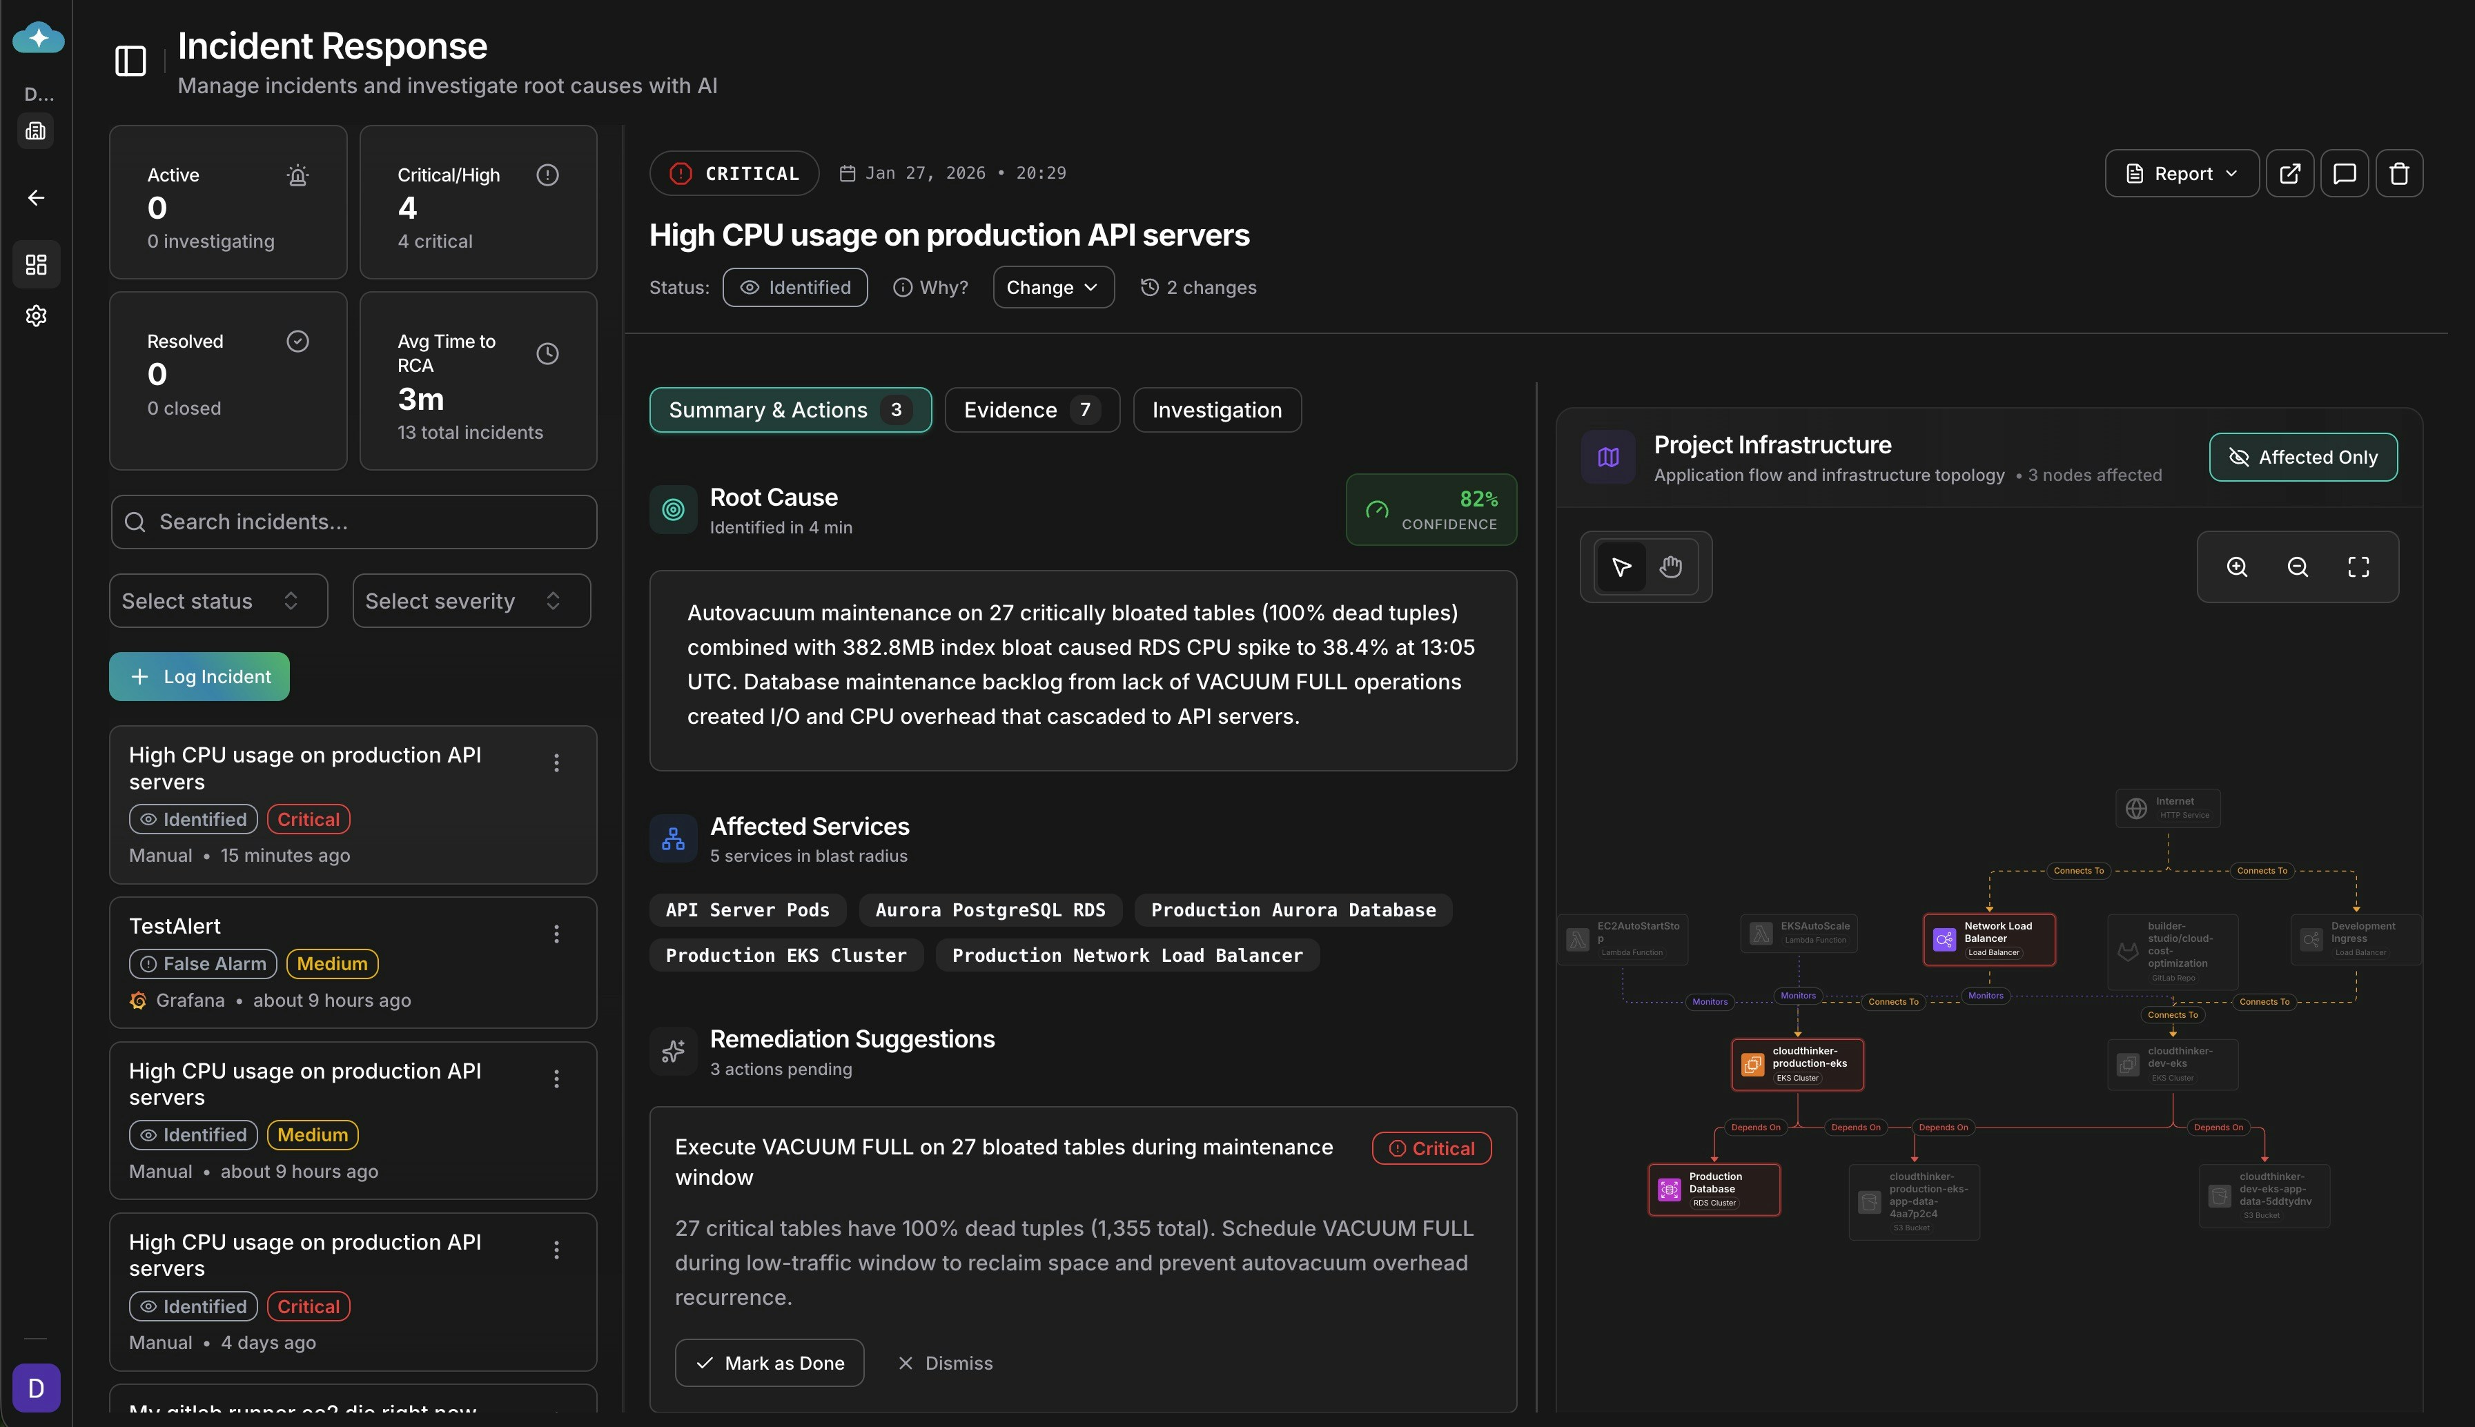Dismiss the VACUUM FULL remediation suggestion

(944, 1362)
